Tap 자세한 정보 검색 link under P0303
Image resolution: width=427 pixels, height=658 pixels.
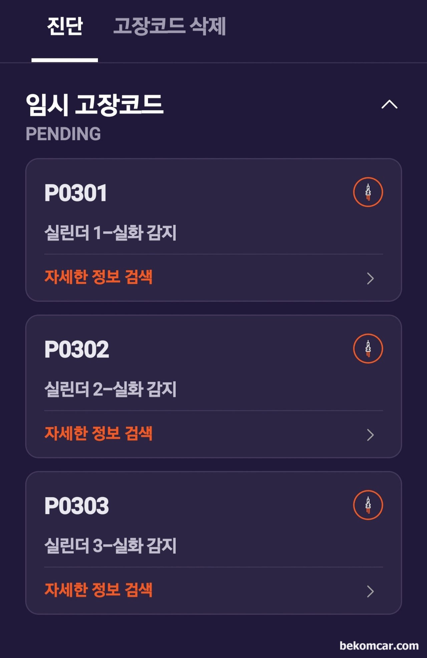point(98,590)
